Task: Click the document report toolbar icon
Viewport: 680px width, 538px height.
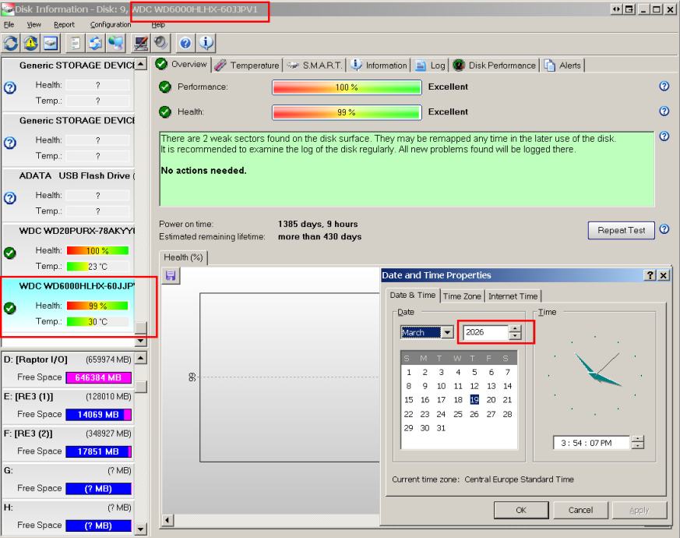Action: [76, 43]
